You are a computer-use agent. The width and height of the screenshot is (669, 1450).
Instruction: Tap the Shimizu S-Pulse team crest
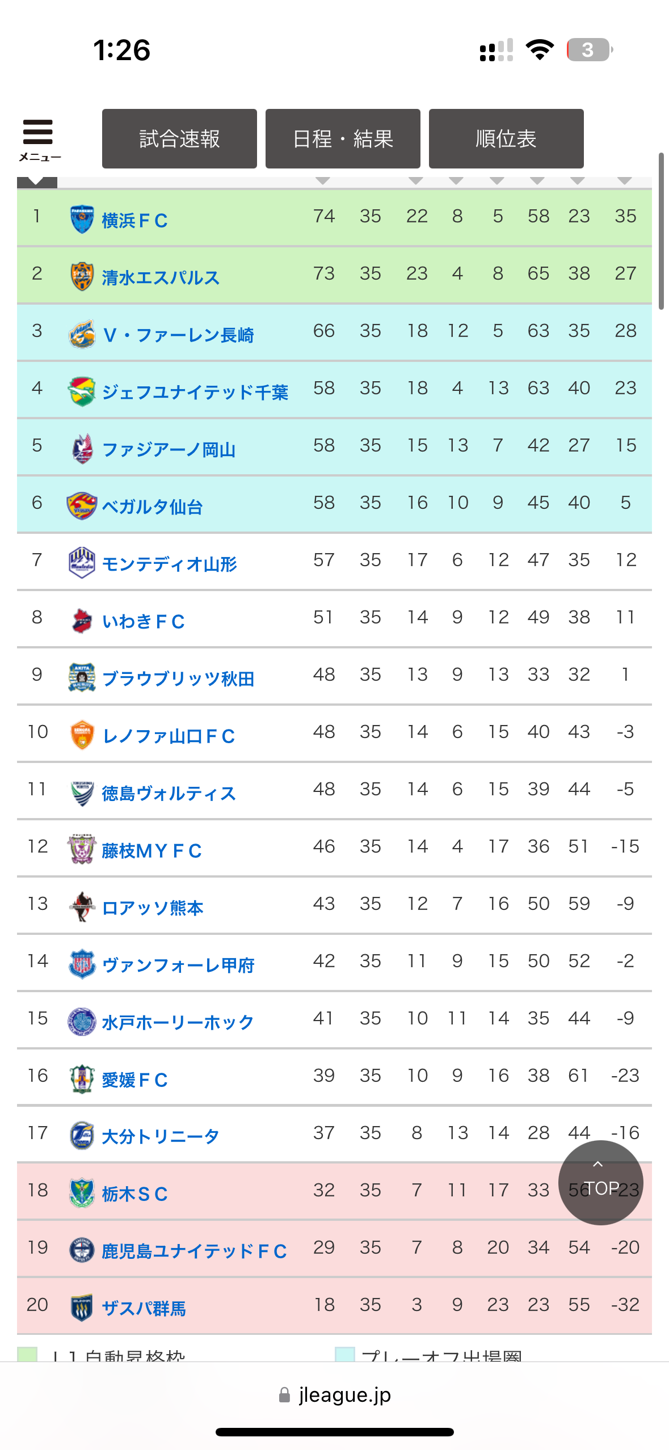click(x=82, y=277)
